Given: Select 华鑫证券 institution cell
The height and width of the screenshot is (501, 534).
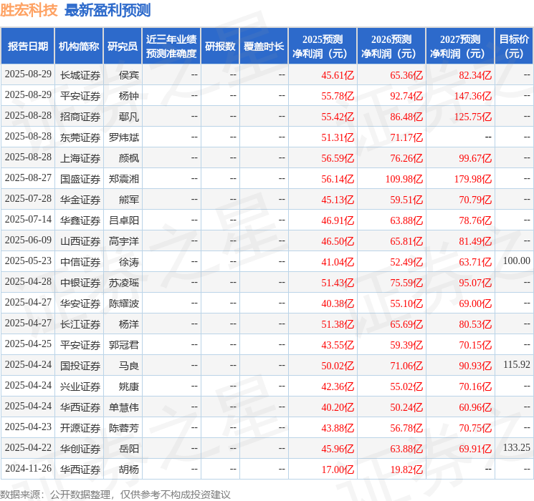Looking at the screenshot, I should tap(80, 220).
